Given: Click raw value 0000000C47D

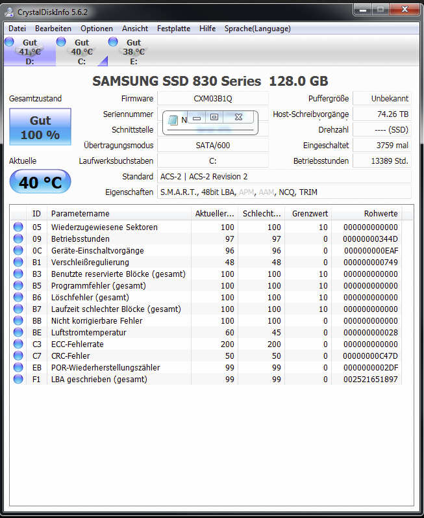Looking at the screenshot, I should (370, 356).
